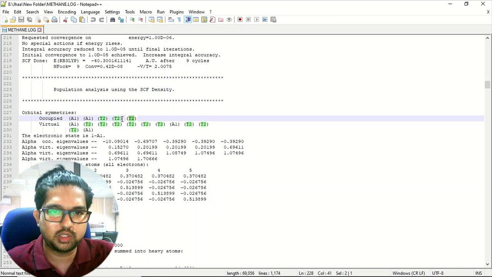492x277 pixels.
Task: Click 'Population analysis using the SCF Density.' text
Action: click(x=114, y=90)
